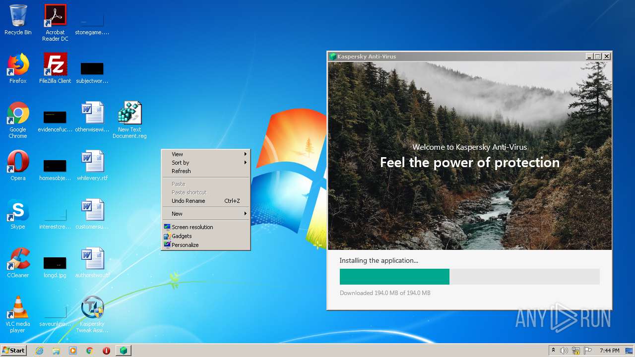This screenshot has height=357, width=635.
Task: Click the 7:44 PM clock
Action: pos(609,351)
